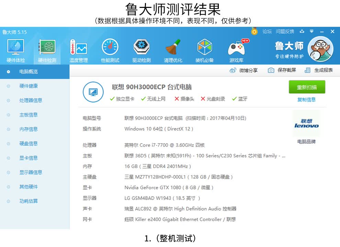This screenshot has height=247, width=340.
Task: Click the bullet beside 内存信息
Action: coord(8,129)
